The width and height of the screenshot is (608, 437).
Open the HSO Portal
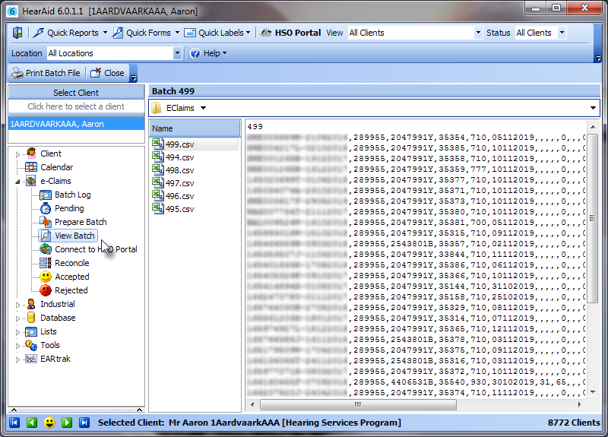tap(290, 33)
